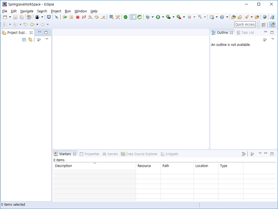Click the New wizard toolbar icon
Image resolution: width=278 pixels, height=209 pixels.
[5, 17]
